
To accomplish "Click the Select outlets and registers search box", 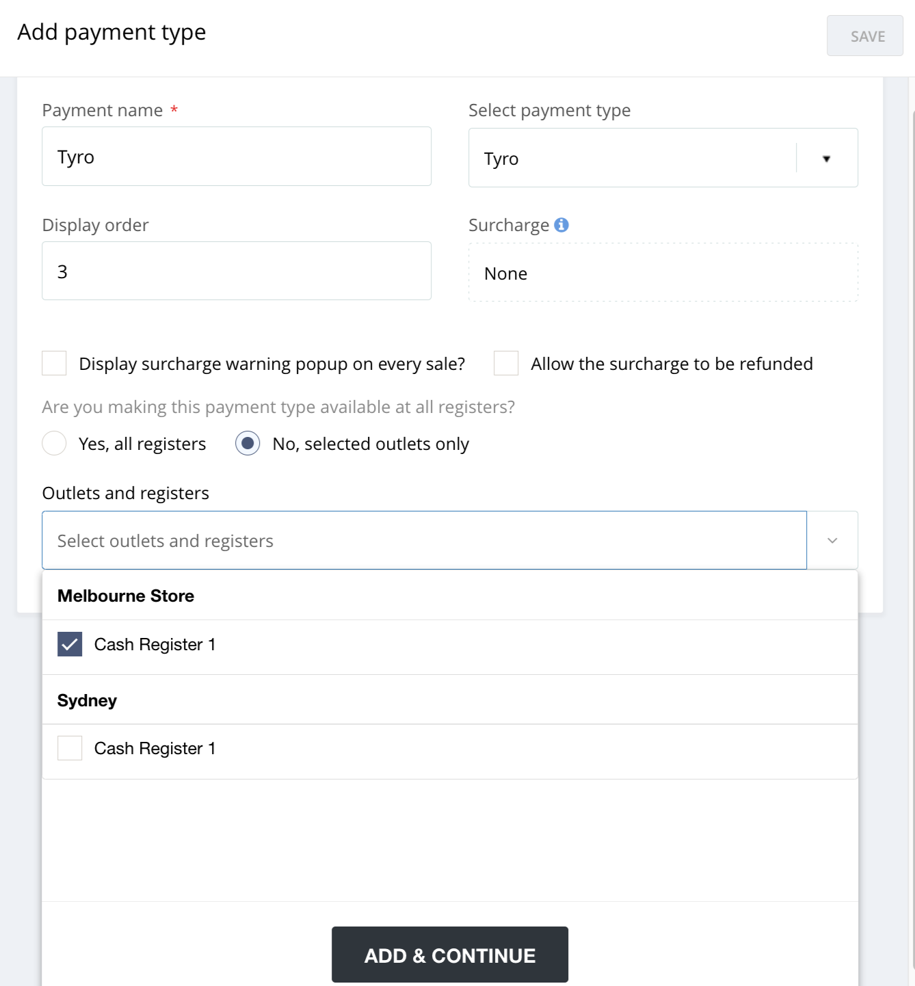I will (424, 541).
